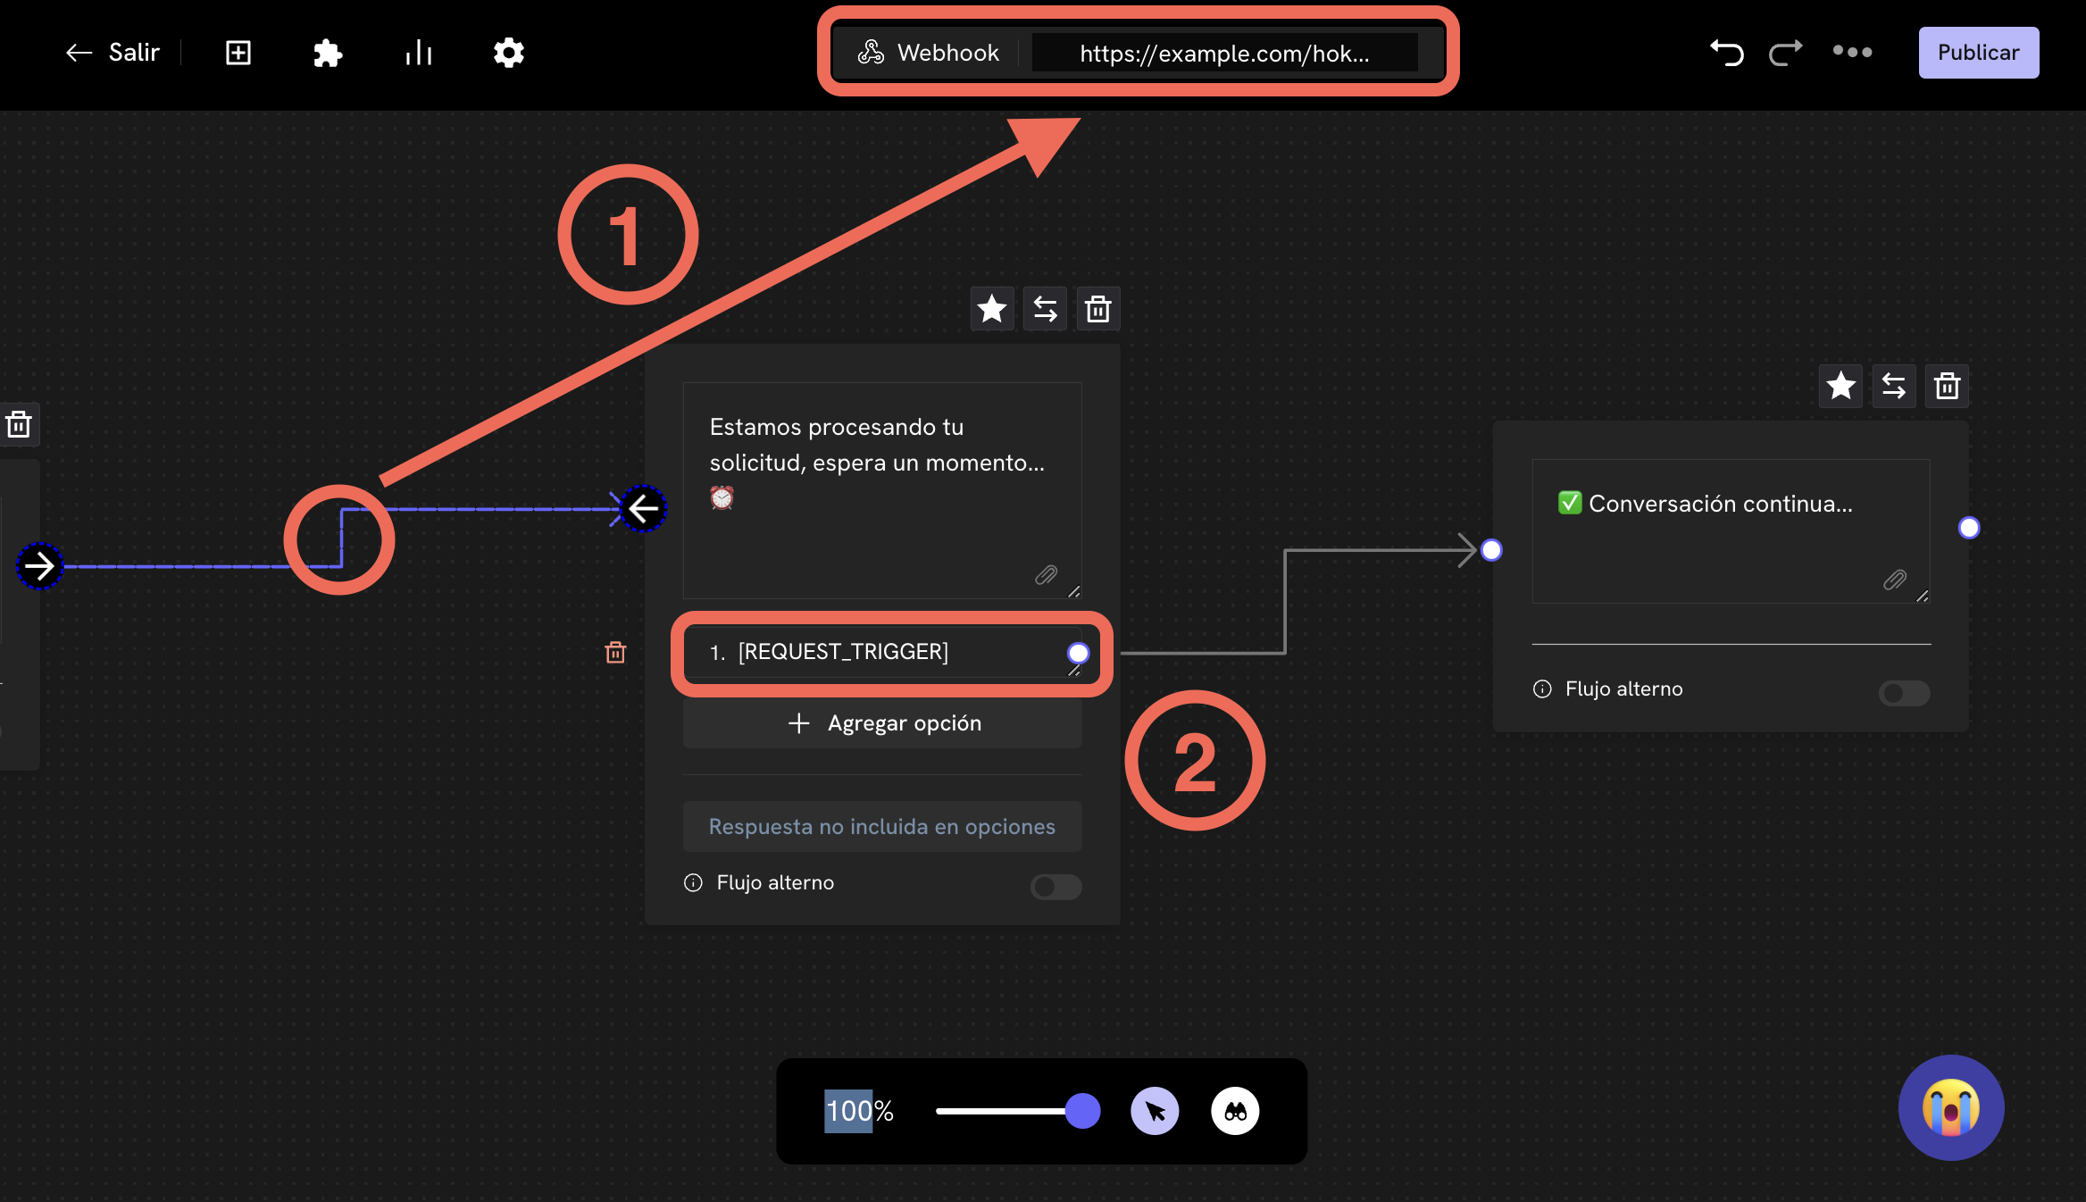Open the three-dot more options menu
Image resolution: width=2086 pixels, height=1202 pixels.
(1852, 52)
